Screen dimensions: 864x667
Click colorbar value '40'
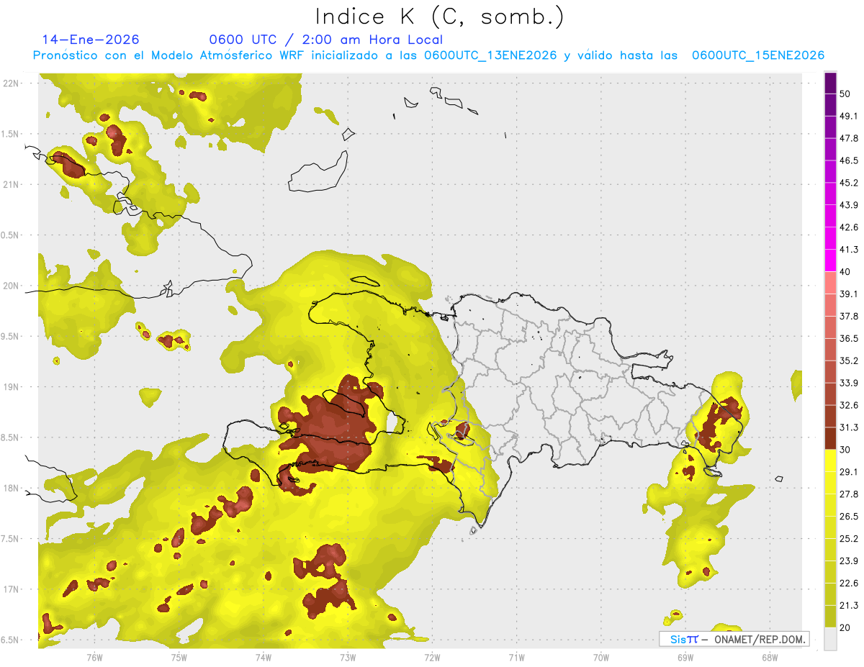[845, 272]
